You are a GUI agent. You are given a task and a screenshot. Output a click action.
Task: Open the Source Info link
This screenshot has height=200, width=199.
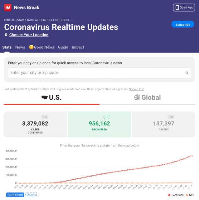pos(137,89)
